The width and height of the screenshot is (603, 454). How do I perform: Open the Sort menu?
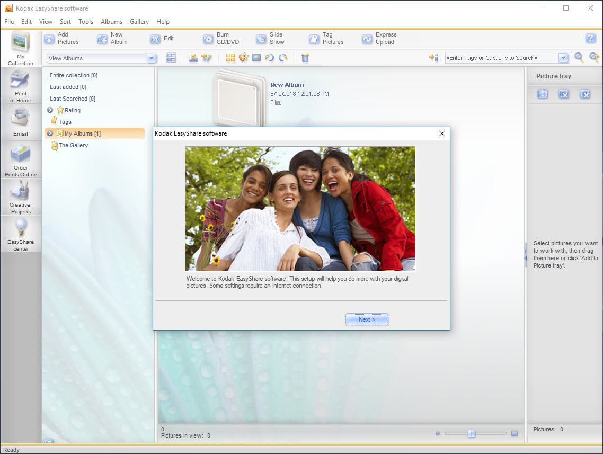[65, 22]
